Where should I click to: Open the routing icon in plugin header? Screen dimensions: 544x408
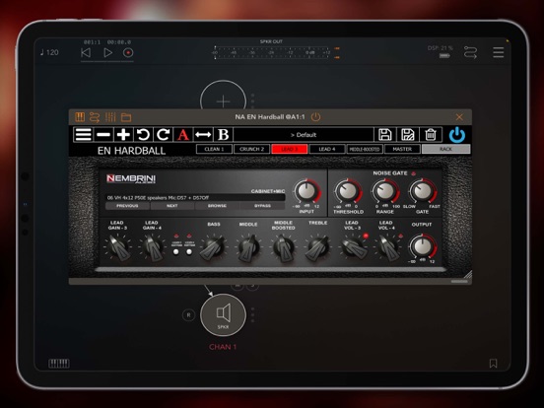[95, 117]
